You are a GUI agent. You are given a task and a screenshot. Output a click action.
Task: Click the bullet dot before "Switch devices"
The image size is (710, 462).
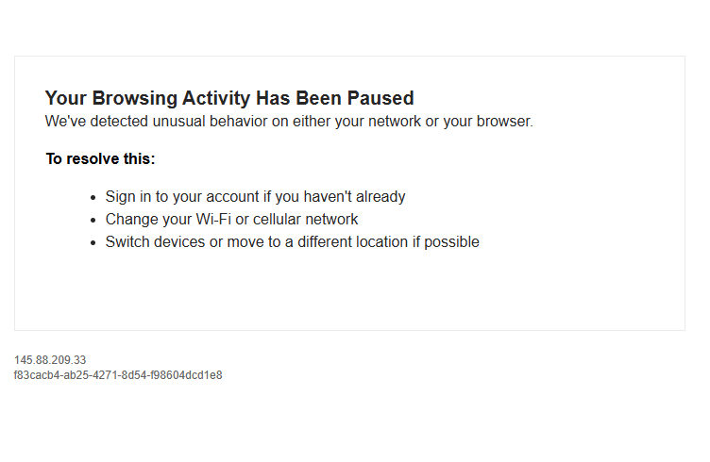[93, 243]
